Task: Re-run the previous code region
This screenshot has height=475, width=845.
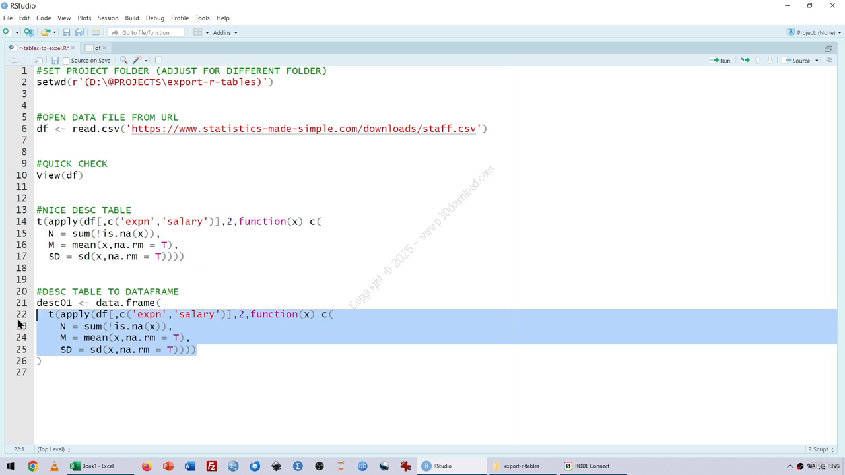Action: tap(745, 61)
